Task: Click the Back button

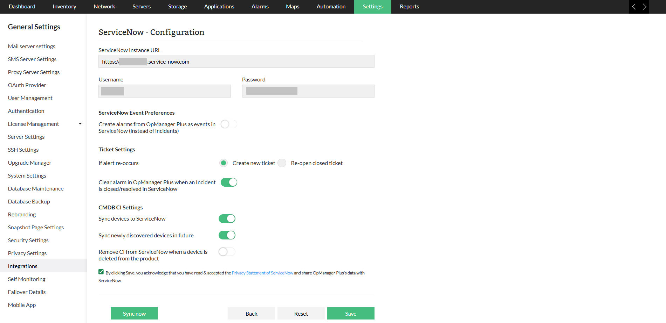Action: (x=251, y=314)
